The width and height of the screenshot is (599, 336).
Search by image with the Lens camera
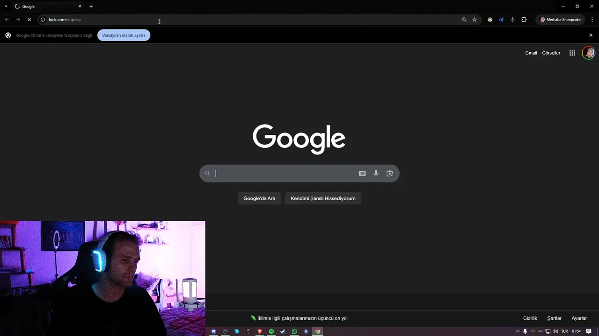click(389, 173)
